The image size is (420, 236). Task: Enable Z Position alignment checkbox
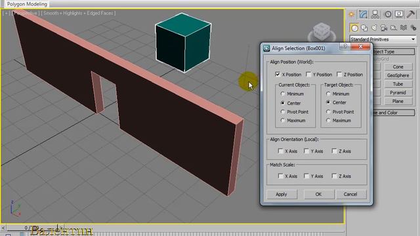[x=339, y=74]
